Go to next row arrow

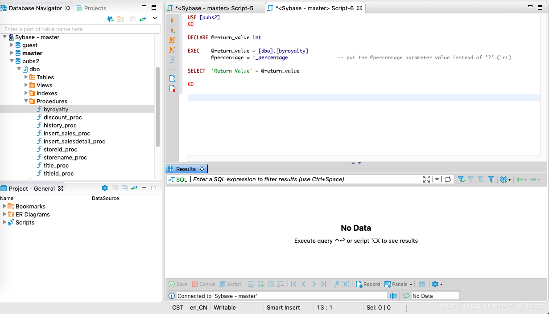[314, 284]
